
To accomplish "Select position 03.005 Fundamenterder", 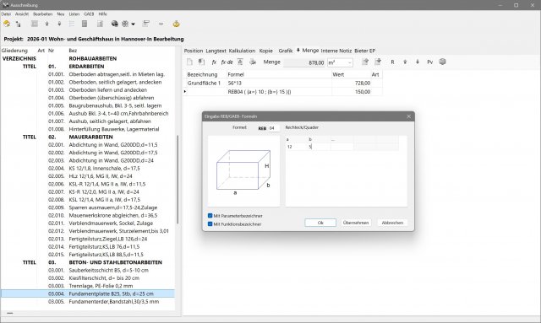I will [x=103, y=302].
